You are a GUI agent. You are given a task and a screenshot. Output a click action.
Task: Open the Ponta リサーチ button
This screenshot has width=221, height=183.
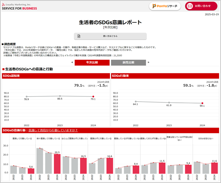(165, 6)
